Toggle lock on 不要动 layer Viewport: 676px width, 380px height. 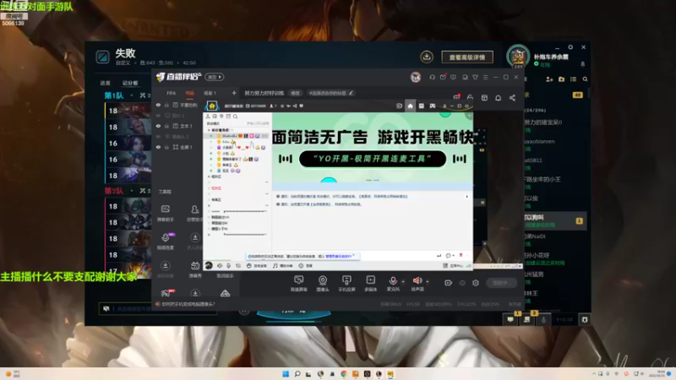click(x=166, y=105)
